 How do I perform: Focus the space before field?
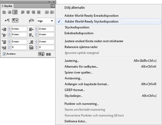[19, 42]
